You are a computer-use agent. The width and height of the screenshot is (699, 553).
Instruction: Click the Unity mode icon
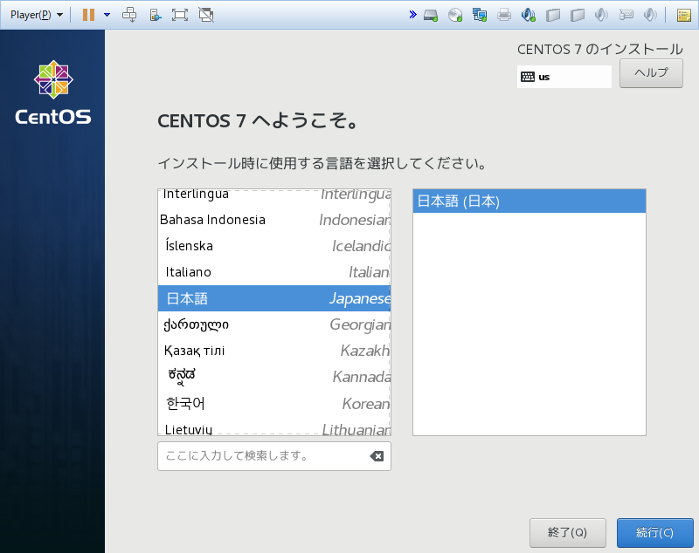pos(206,15)
